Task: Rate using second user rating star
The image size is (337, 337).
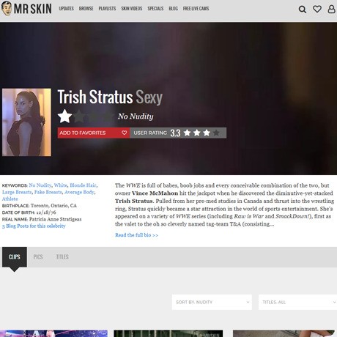Action: pos(197,133)
